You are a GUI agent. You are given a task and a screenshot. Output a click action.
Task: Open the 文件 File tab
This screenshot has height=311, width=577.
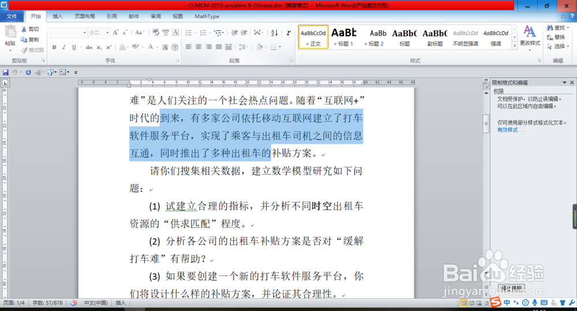(12, 16)
